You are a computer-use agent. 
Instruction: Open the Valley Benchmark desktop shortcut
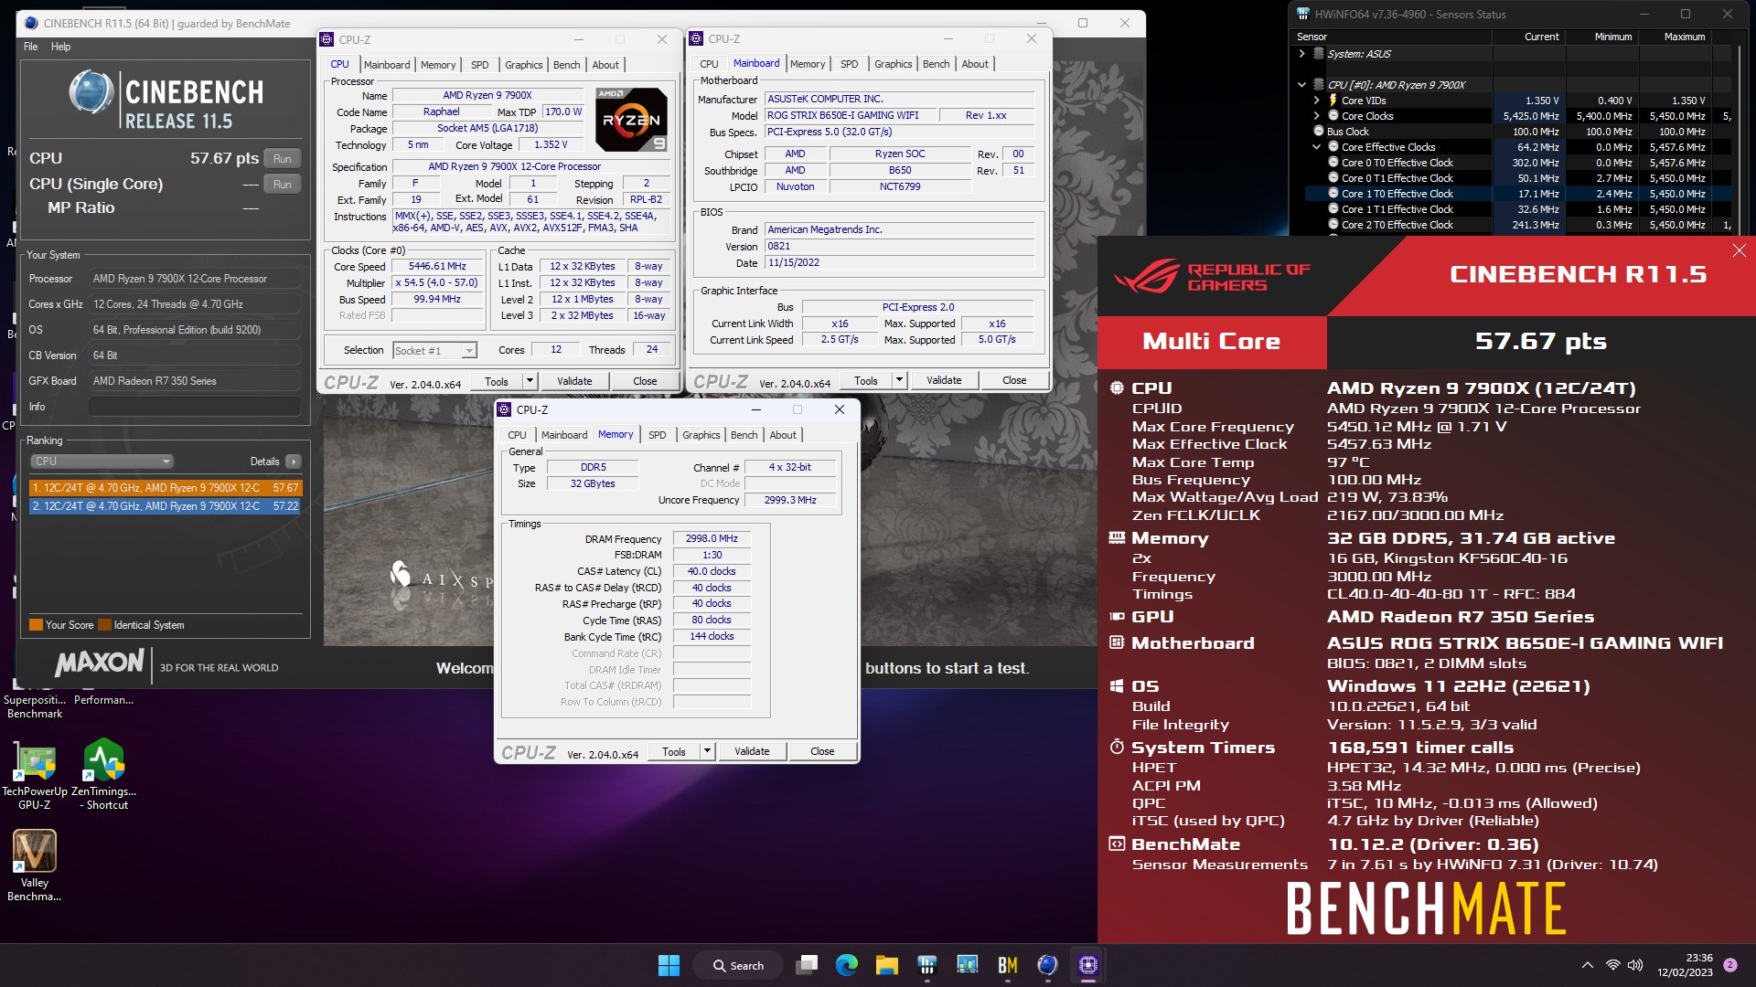tap(35, 865)
